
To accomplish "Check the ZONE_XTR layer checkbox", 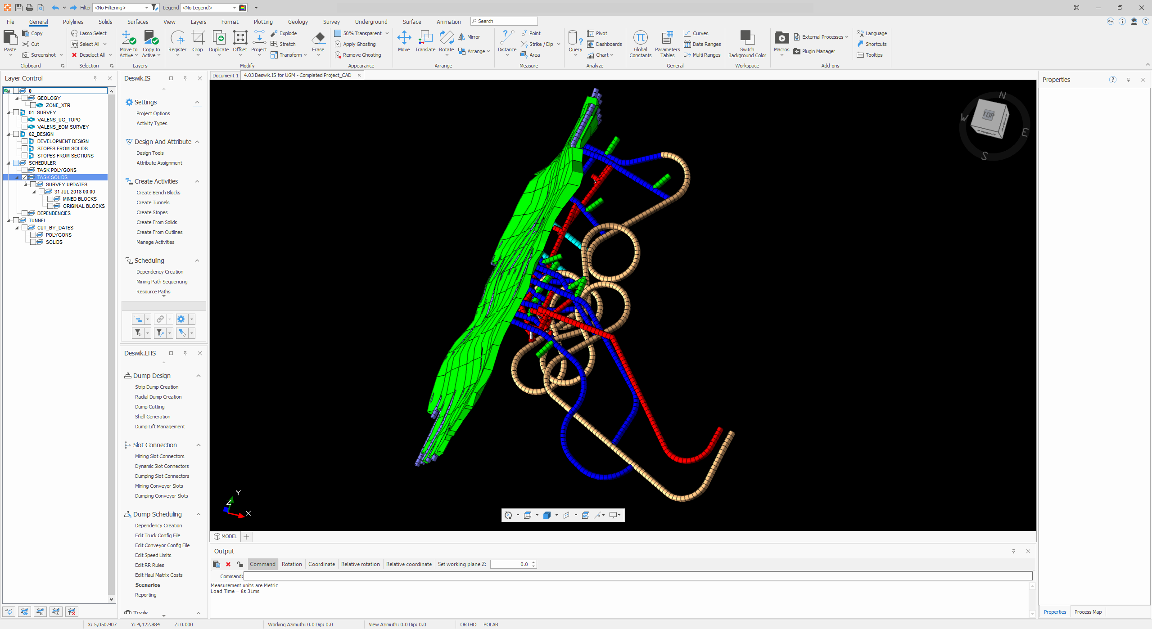I will click(x=33, y=105).
